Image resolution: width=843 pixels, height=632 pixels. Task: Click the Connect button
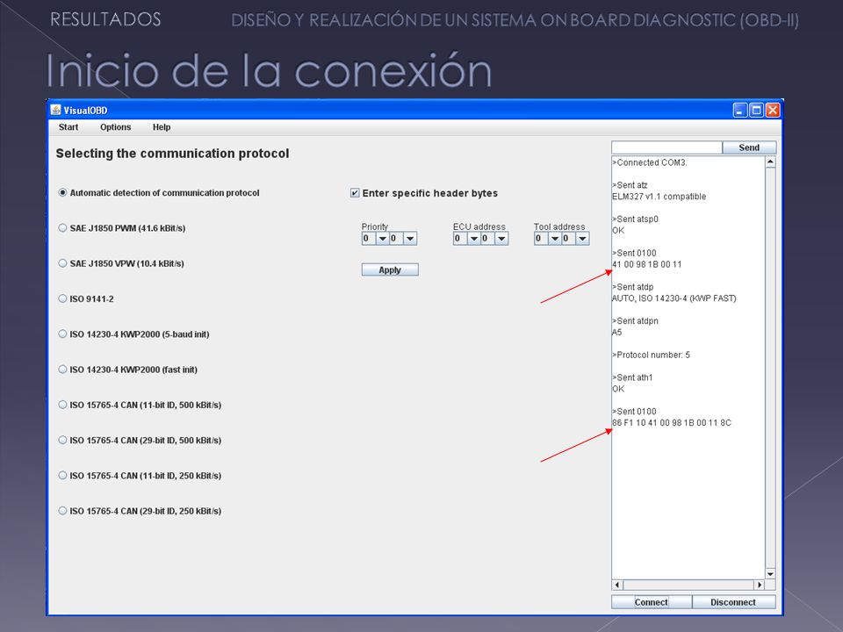651,602
